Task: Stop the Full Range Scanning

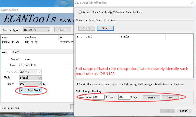Action: pos(170,98)
